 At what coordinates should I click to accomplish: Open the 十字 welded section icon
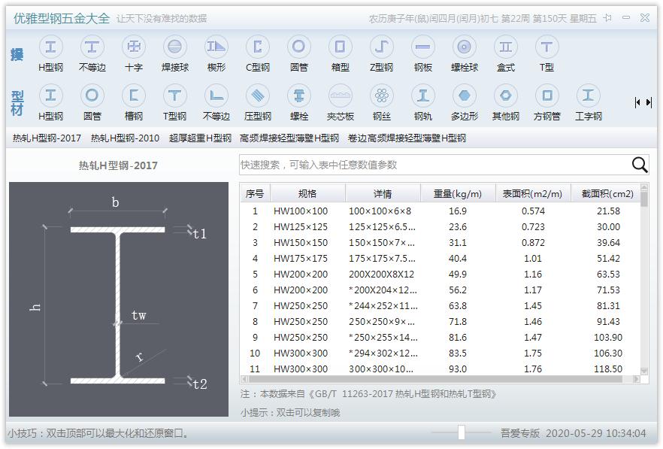coord(134,47)
